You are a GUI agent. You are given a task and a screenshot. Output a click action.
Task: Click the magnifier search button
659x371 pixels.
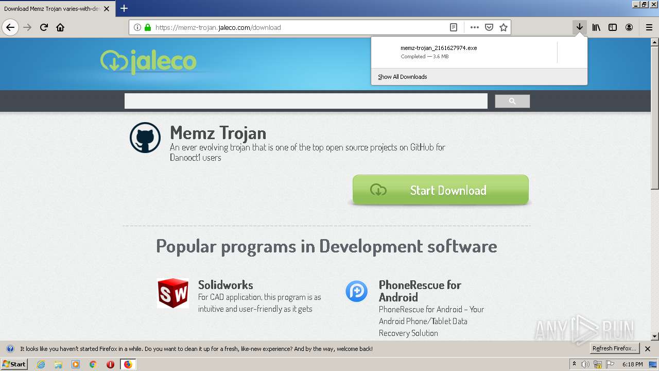pos(512,101)
